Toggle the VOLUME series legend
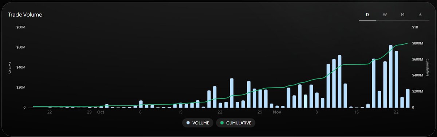The image size is (437, 137). point(198,123)
